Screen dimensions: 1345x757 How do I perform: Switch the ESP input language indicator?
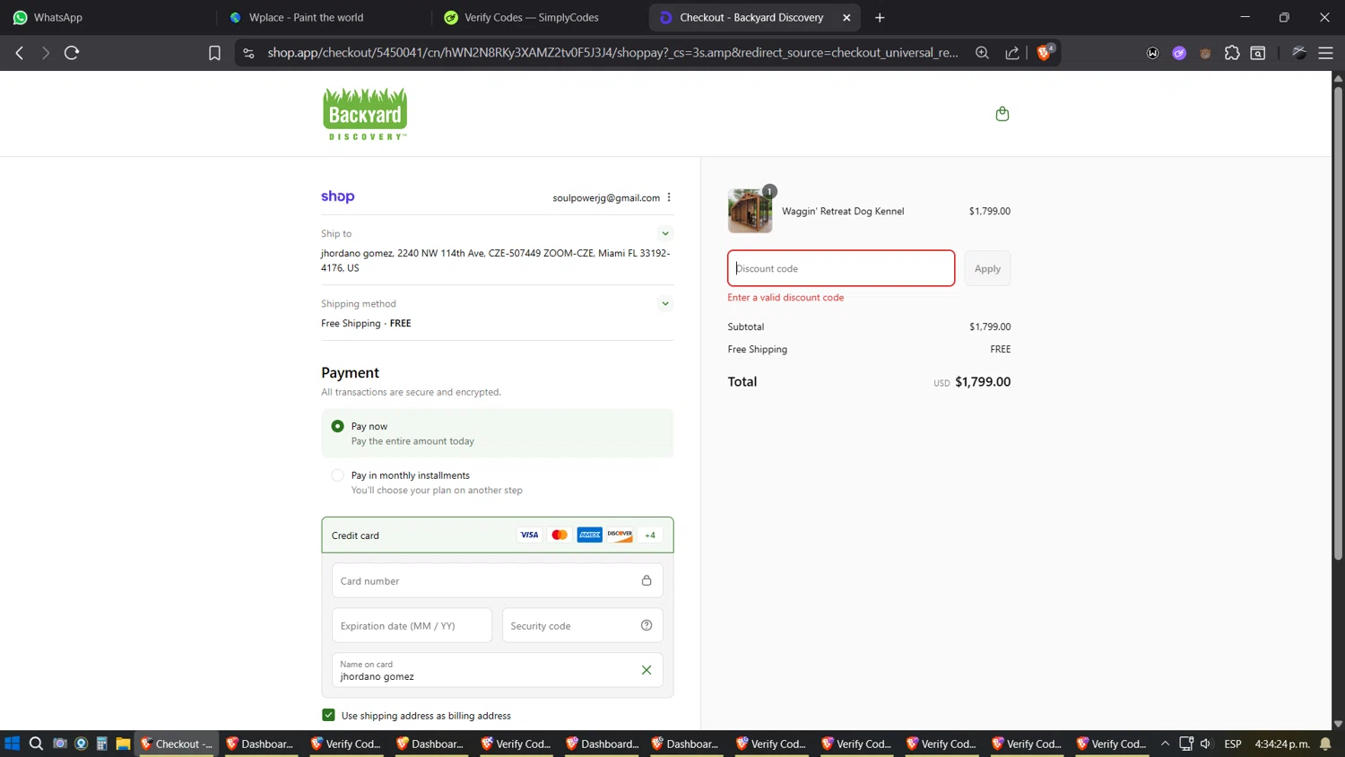(x=1233, y=744)
